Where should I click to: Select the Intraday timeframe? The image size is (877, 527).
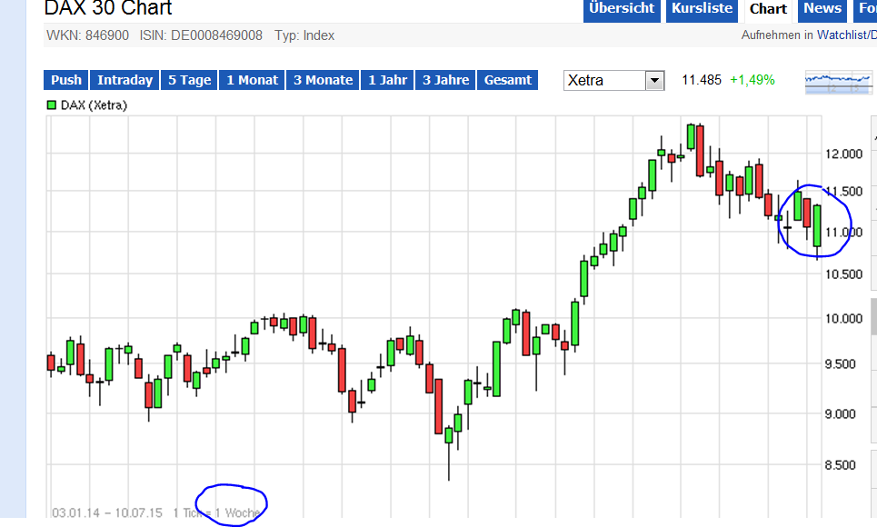click(125, 80)
